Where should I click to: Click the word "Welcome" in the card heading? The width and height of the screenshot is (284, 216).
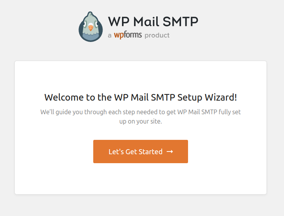(x=64, y=98)
